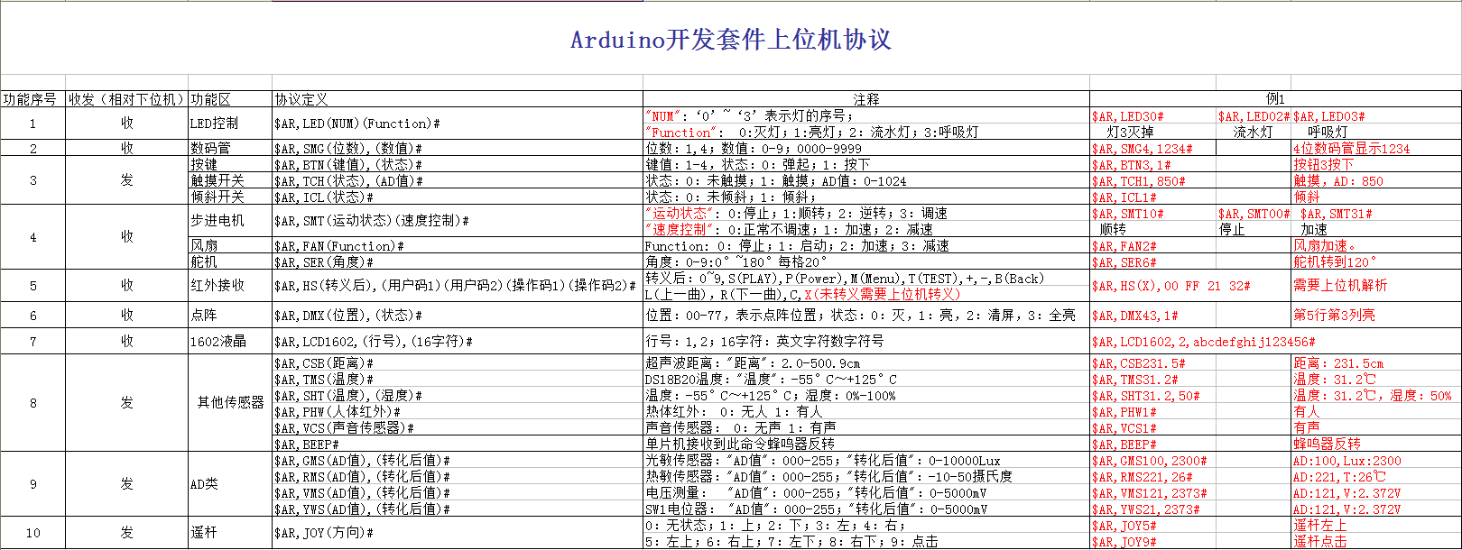This screenshot has height=550, width=1462.
Task: Select cell $AR,GMS(AD值),(转化后值)#
Action: pyautogui.click(x=458, y=460)
